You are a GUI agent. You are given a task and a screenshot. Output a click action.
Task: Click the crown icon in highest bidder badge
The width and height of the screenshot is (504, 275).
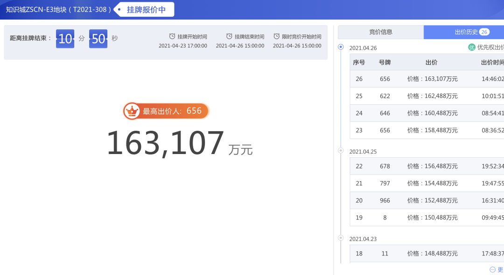click(x=133, y=111)
